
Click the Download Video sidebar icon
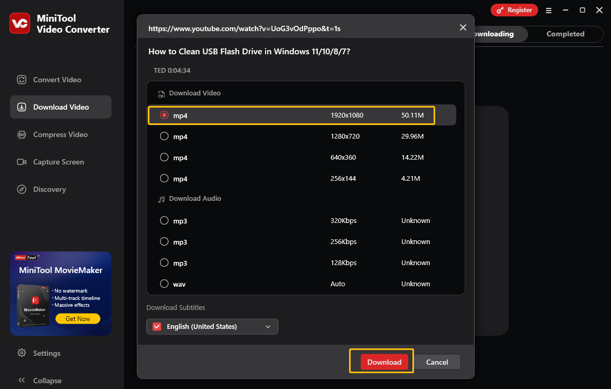coord(22,107)
